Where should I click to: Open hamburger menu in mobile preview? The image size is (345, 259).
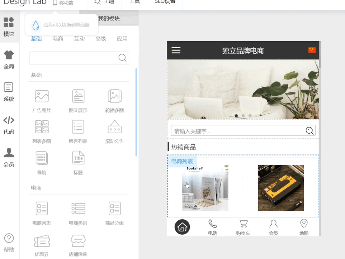point(176,50)
